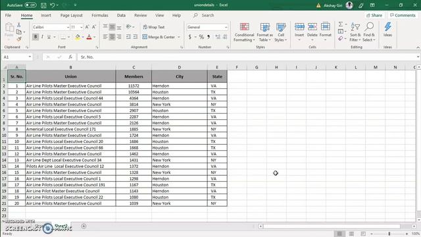Toggle Italic formatting
Image resolution: width=421 pixels, height=237 pixels.
point(42,37)
